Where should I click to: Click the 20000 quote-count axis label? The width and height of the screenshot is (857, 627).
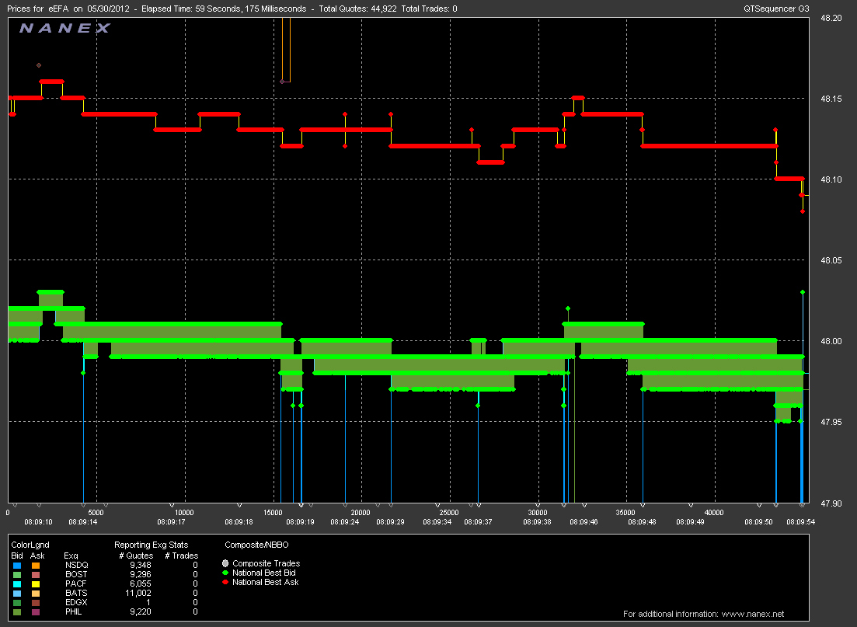(361, 513)
